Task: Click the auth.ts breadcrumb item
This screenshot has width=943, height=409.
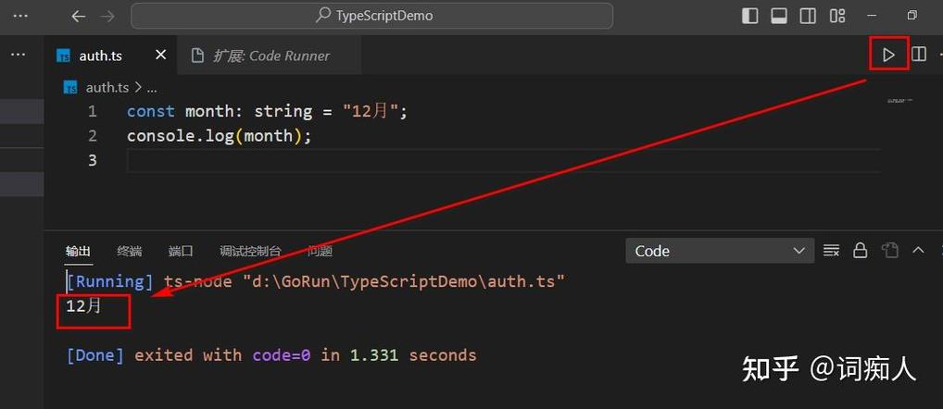Action: coord(107,88)
